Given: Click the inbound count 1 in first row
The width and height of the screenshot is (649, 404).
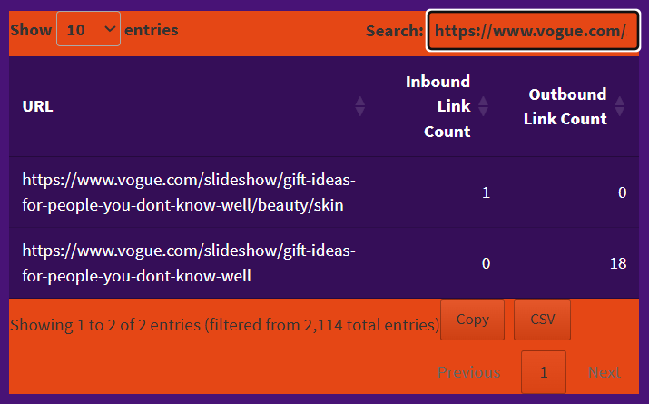Looking at the screenshot, I should [486, 192].
